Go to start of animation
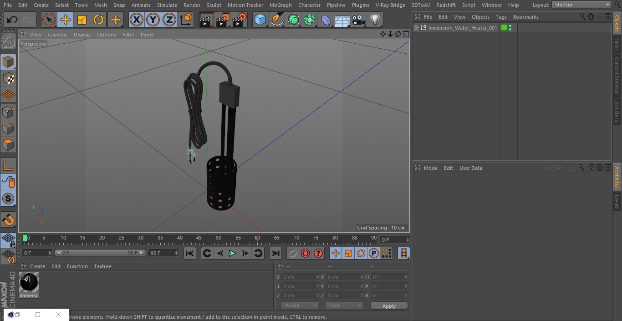This screenshot has width=622, height=321. point(190,253)
